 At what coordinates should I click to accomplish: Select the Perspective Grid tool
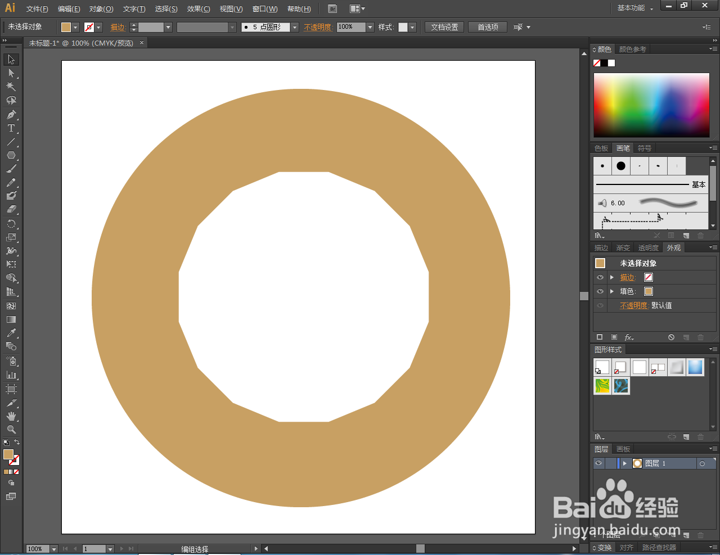point(11,292)
